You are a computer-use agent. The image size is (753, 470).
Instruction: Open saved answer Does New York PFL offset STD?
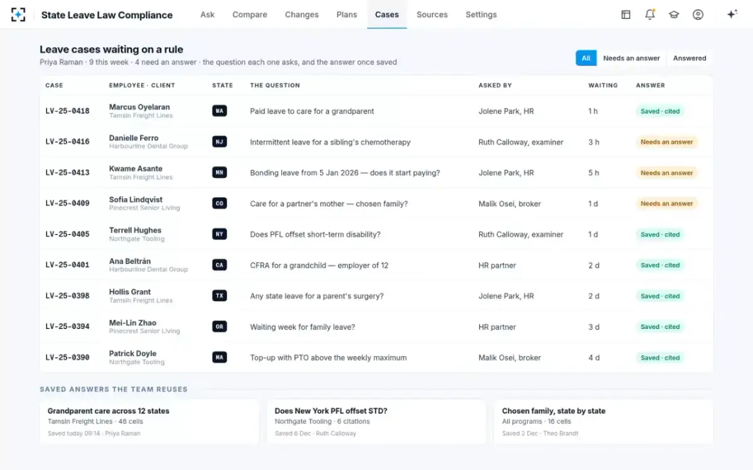coord(376,422)
